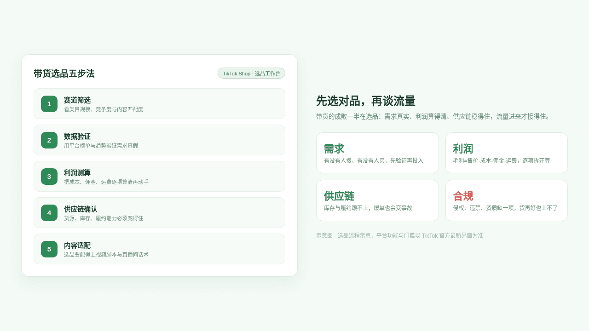Open the TikTok Shop · 选品工作台 pill
Screen dimensions: 589x331
(x=251, y=73)
